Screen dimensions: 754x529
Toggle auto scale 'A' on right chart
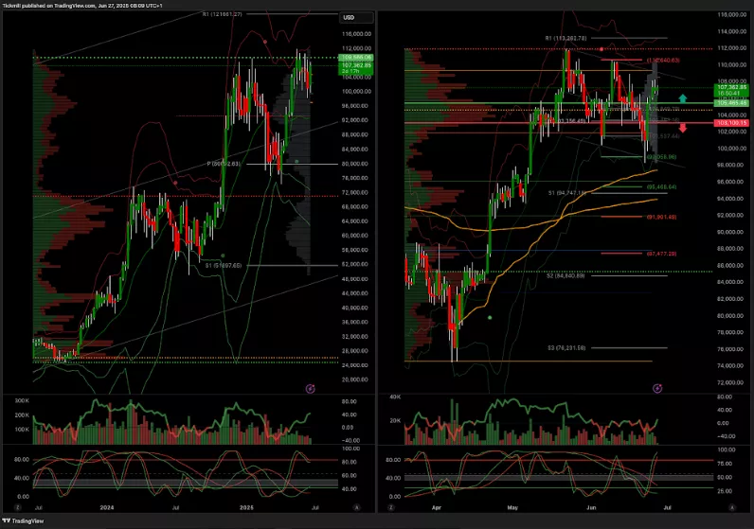tap(733, 507)
